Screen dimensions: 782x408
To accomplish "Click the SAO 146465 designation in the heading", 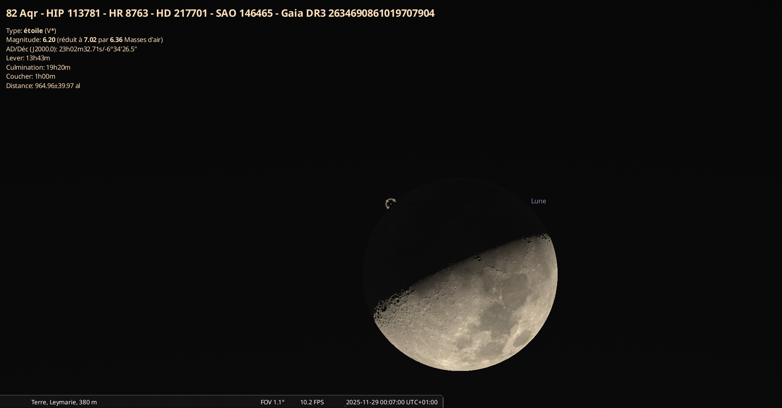I will click(244, 13).
